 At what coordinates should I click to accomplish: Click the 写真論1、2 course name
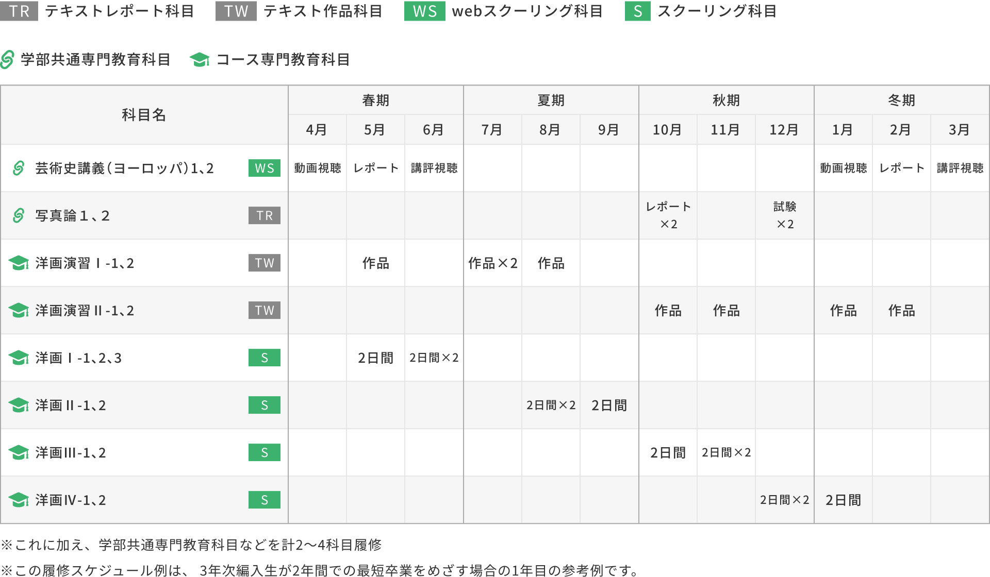pos(72,216)
